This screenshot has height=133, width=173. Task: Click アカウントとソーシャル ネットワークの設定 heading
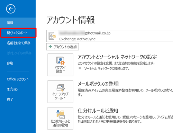[117, 57]
